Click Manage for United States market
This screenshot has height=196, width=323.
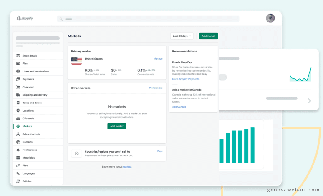pos(158,59)
